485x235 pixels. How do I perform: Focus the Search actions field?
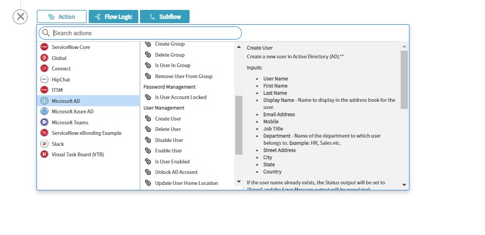tap(140, 33)
